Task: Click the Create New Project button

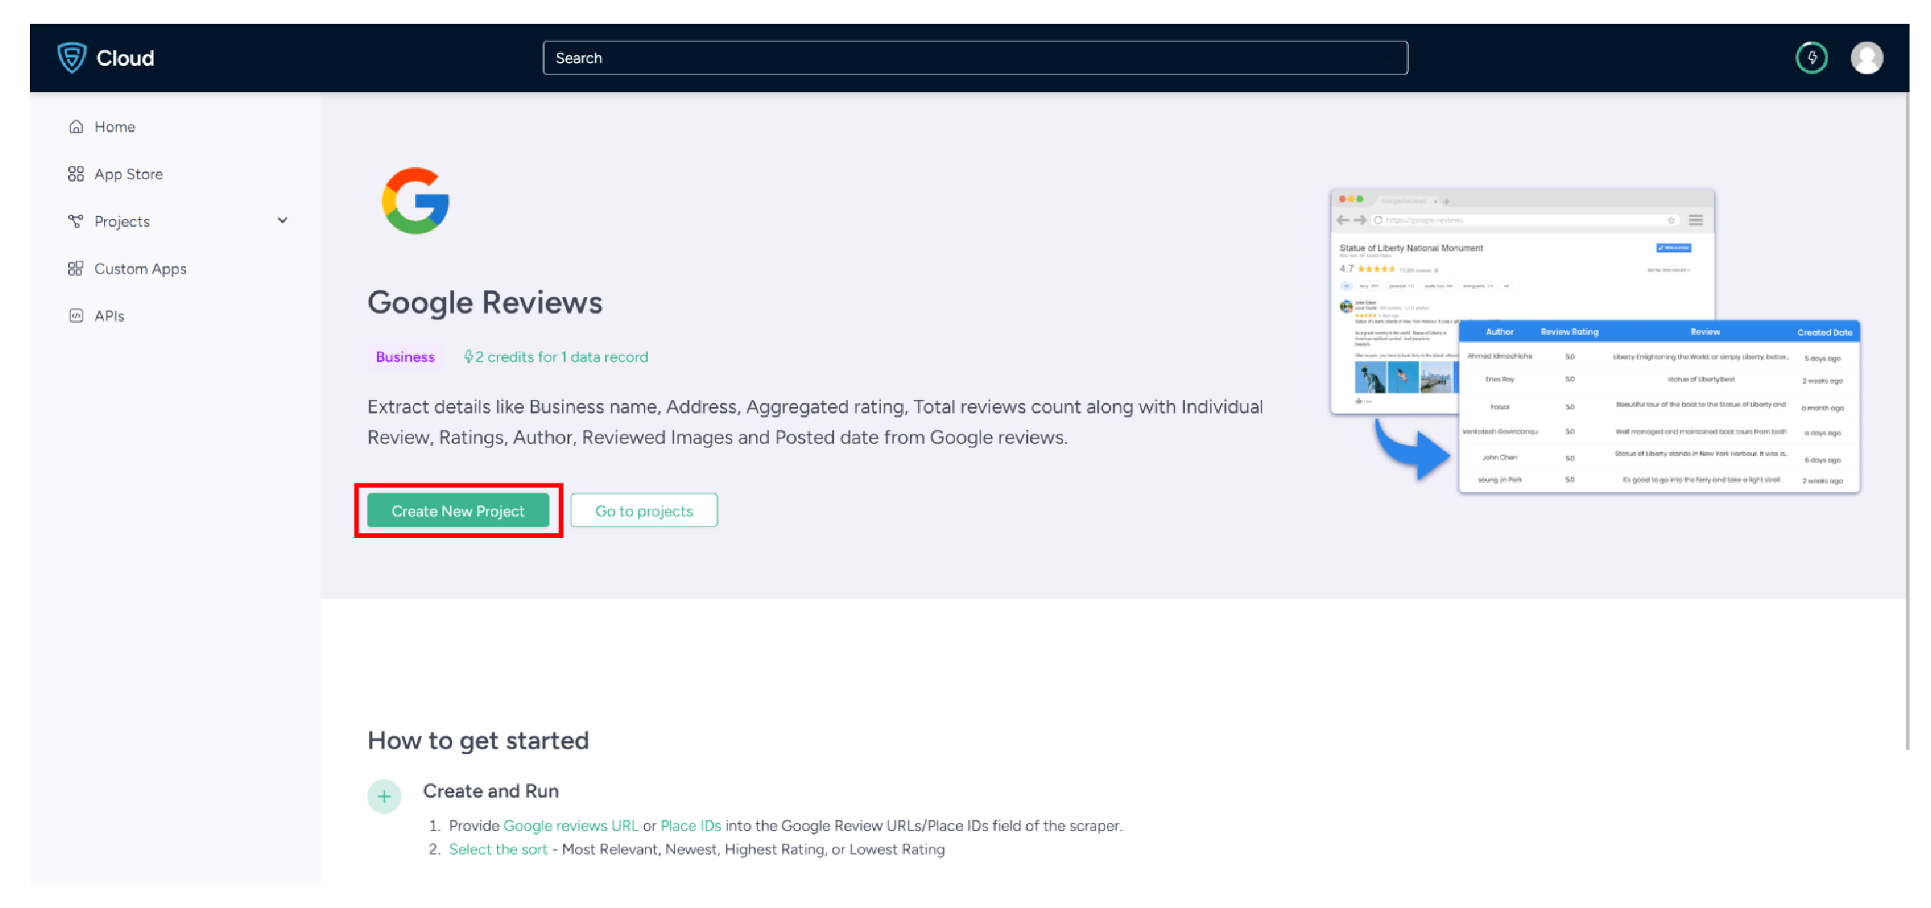Action: [x=457, y=510]
